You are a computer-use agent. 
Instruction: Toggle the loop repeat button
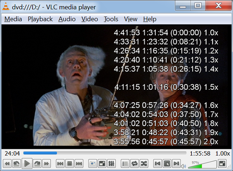point(134,164)
